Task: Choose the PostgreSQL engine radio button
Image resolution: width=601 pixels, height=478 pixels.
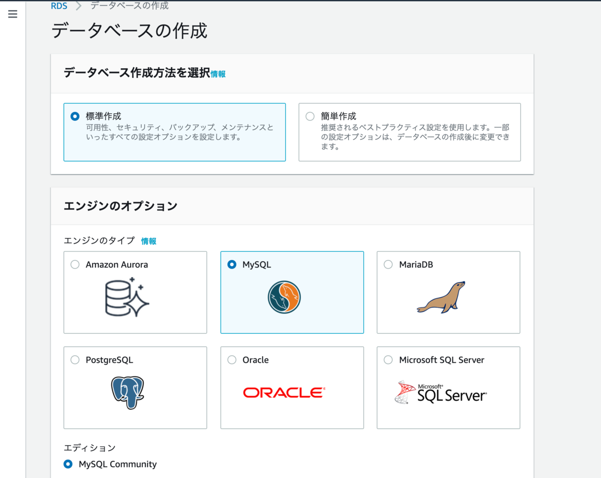Action: 75,360
